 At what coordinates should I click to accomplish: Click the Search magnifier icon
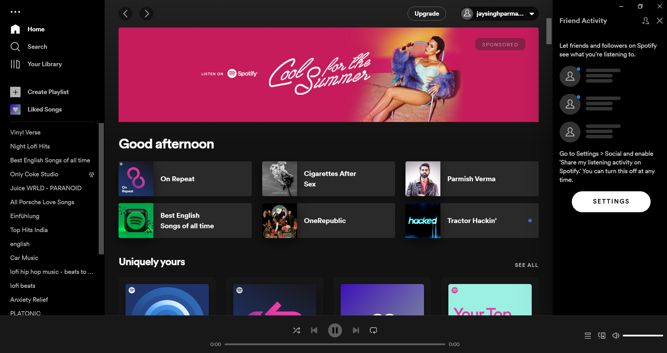(15, 47)
